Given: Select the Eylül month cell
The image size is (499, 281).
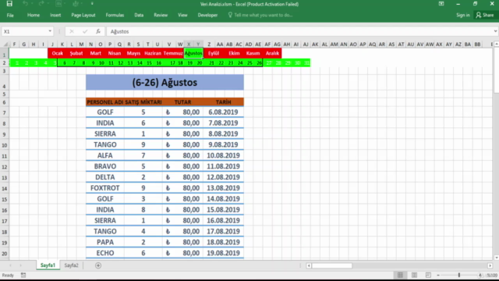Looking at the screenshot, I should (x=214, y=53).
